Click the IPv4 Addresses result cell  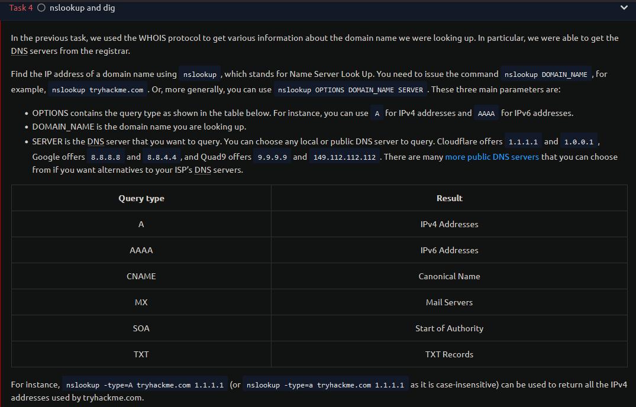click(449, 224)
